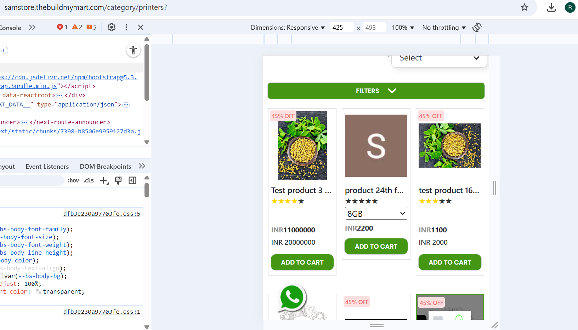This screenshot has width=578, height=330.
Task: Click the viewport right-edge resize handle
Action: click(x=494, y=188)
